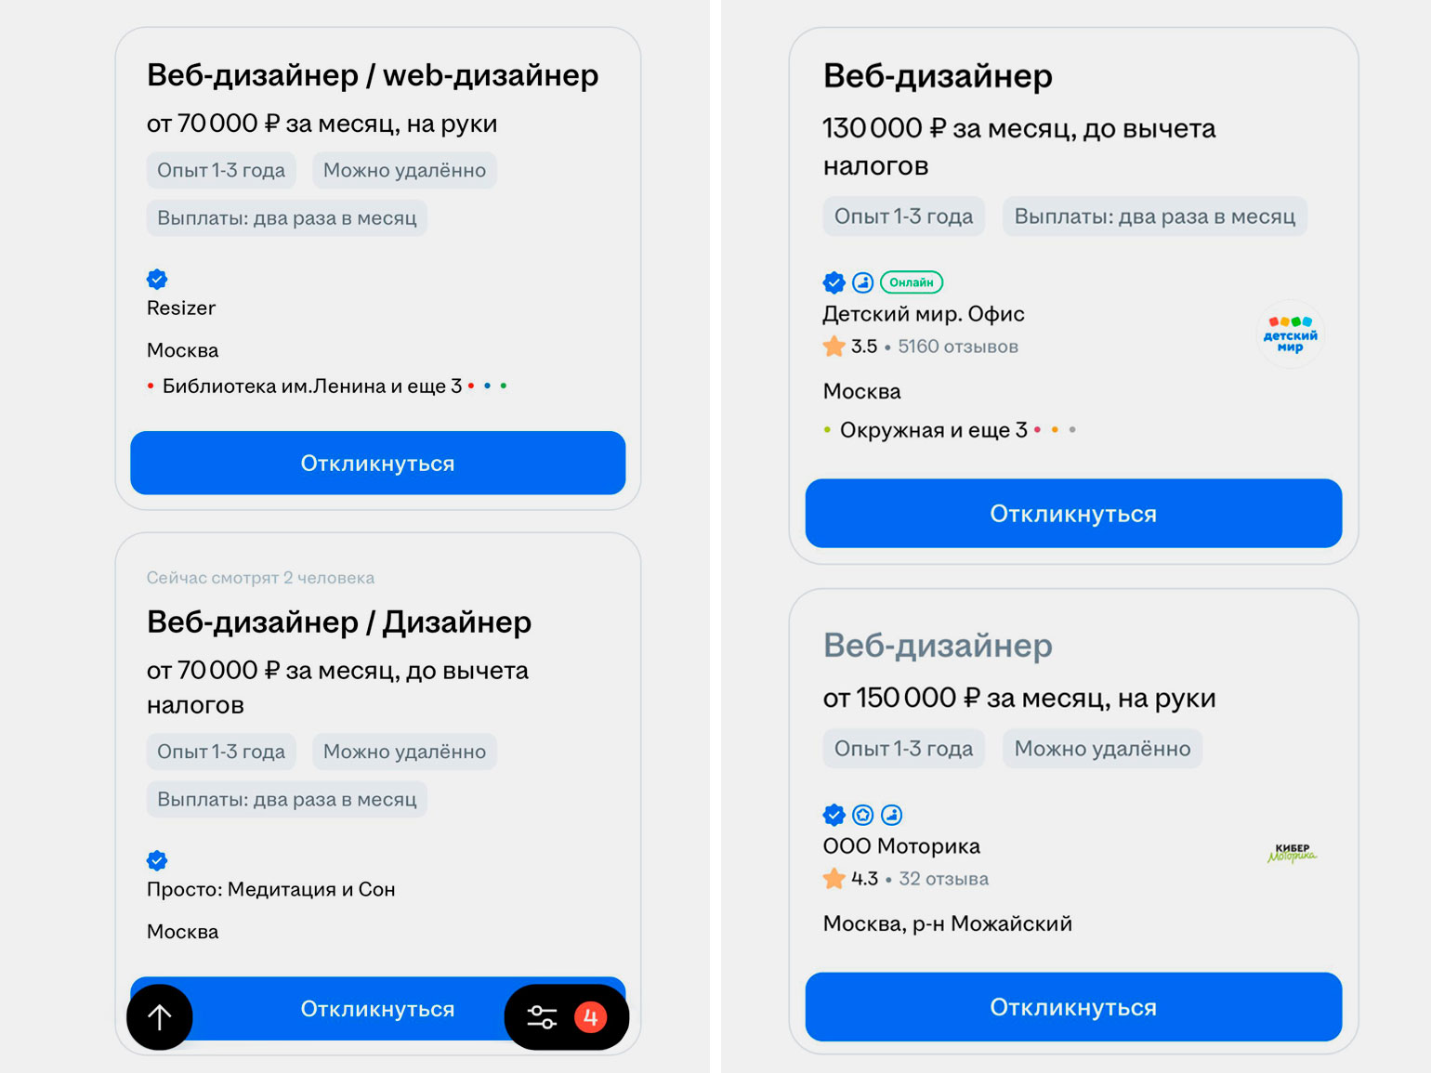The image size is (1431, 1073).
Task: Open the filters button showing 4
Action: [x=566, y=1017]
